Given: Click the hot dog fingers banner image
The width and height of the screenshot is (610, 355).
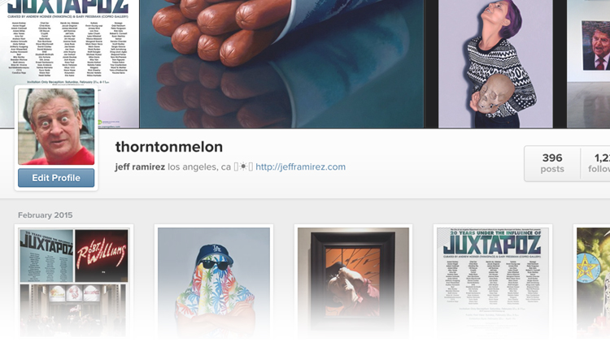Looking at the screenshot, I should click(281, 63).
